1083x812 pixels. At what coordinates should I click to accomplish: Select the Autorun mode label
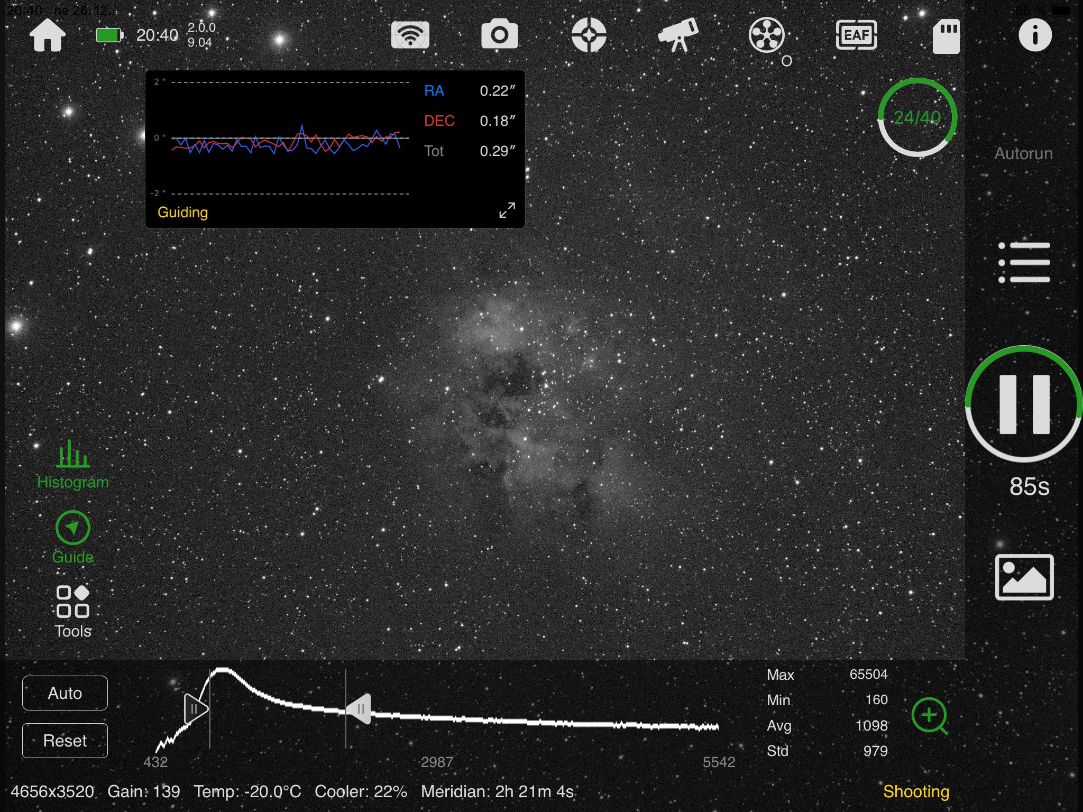1023,154
